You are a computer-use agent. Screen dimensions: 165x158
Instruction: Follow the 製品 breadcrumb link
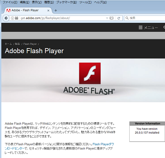tap(17, 44)
